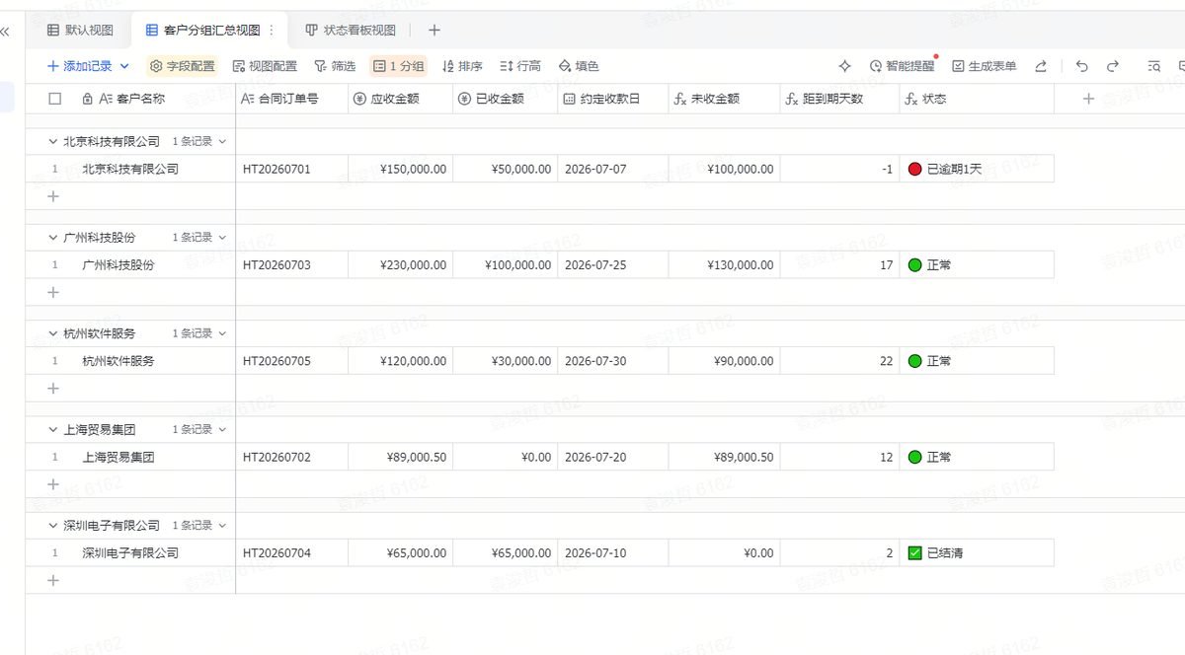Viewport: 1185px width, 655px height.
Task: Redo the last action
Action: pyautogui.click(x=1113, y=66)
